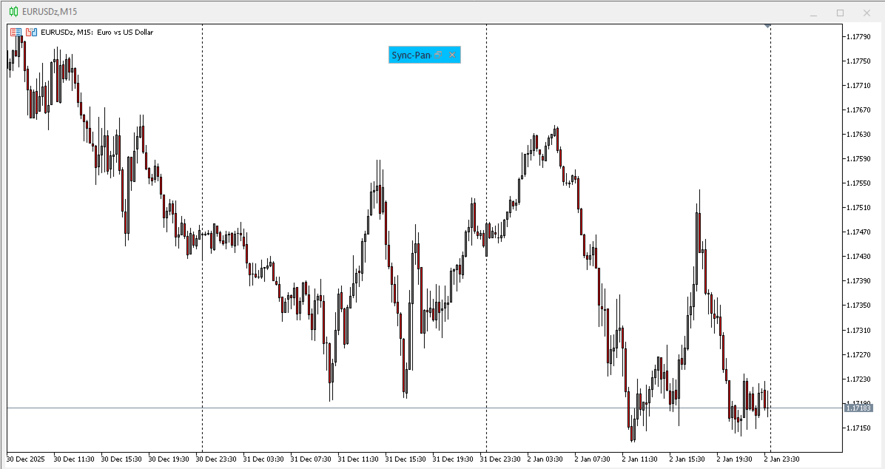
Task: Click the 1.17630 price scale label
Action: click(x=858, y=135)
